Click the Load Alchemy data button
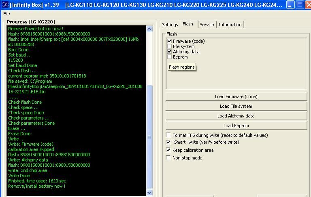 (236, 116)
